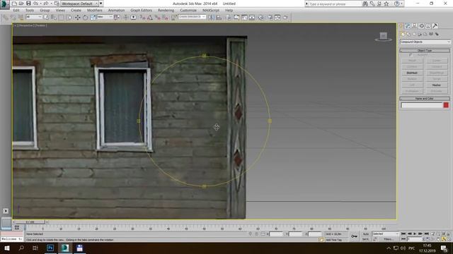Click the Mirror tool icon

211,18
